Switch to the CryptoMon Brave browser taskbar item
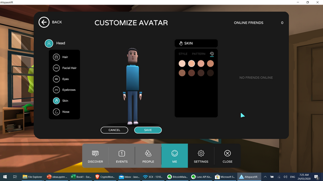 click(x=105, y=177)
